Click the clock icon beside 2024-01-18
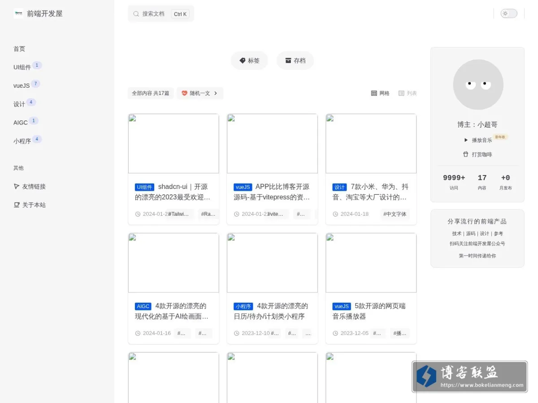 click(x=335, y=214)
